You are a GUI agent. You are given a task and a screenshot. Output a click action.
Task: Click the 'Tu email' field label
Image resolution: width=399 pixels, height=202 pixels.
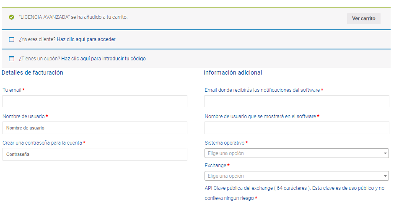pos(12,90)
